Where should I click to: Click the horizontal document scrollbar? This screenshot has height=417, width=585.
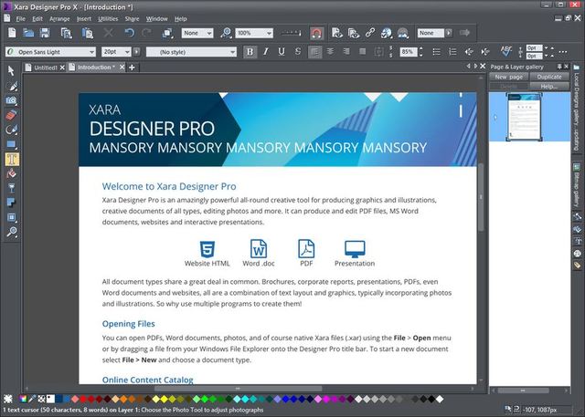click(238, 389)
